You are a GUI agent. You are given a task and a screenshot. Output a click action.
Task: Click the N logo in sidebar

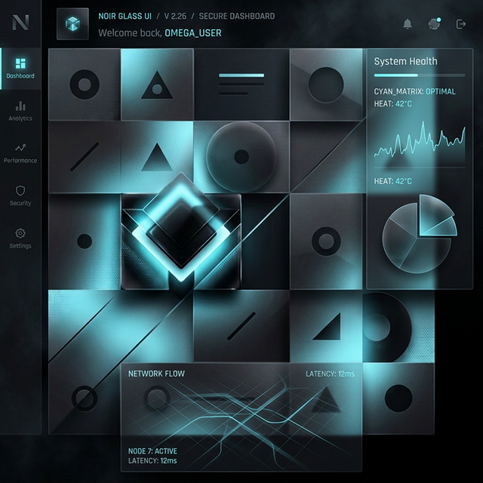coord(20,23)
